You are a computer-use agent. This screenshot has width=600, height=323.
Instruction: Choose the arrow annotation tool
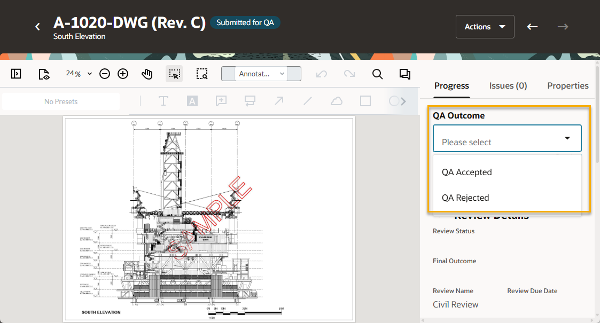279,101
